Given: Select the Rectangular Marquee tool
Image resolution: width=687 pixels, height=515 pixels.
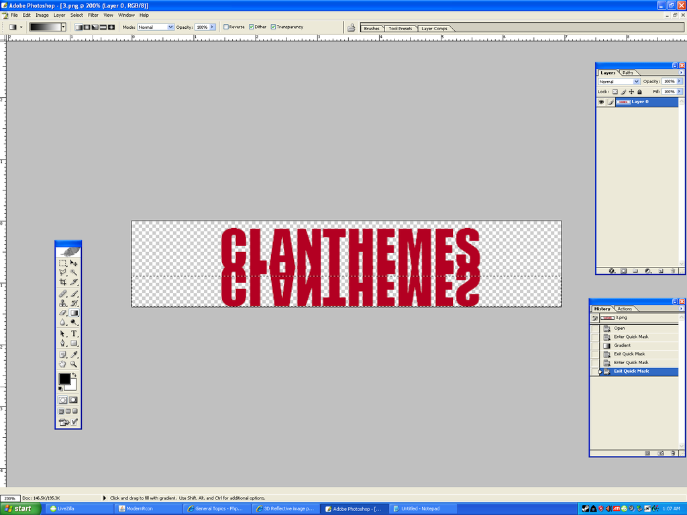Looking at the screenshot, I should (62, 263).
